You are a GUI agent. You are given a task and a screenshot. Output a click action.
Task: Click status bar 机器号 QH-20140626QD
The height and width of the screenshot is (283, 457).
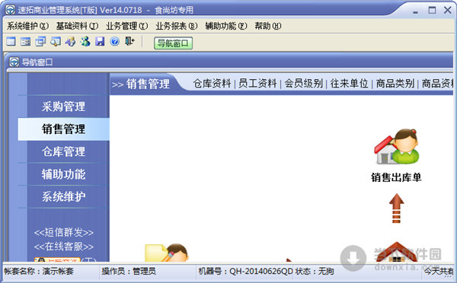tap(245, 272)
